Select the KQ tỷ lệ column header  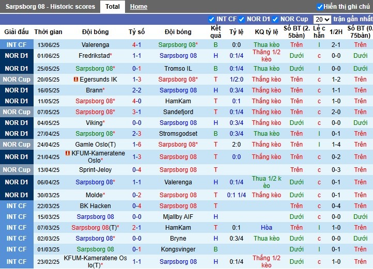[x=267, y=32]
